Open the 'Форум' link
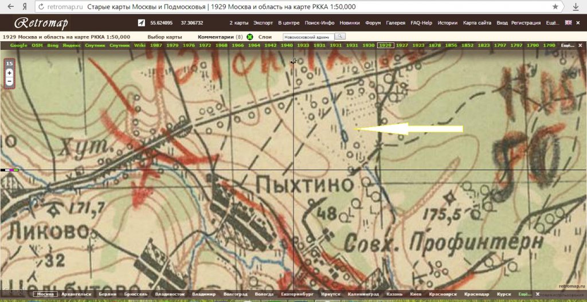 (373, 23)
